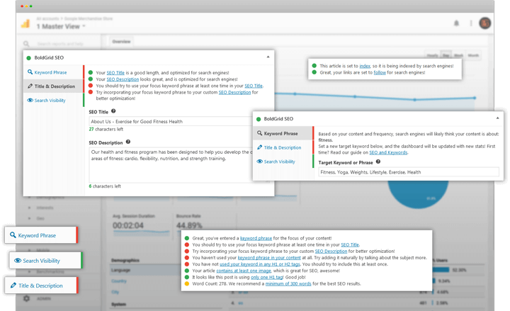Click 'only one H1 tag' link
510x311 pixels.
pyautogui.click(x=267, y=277)
